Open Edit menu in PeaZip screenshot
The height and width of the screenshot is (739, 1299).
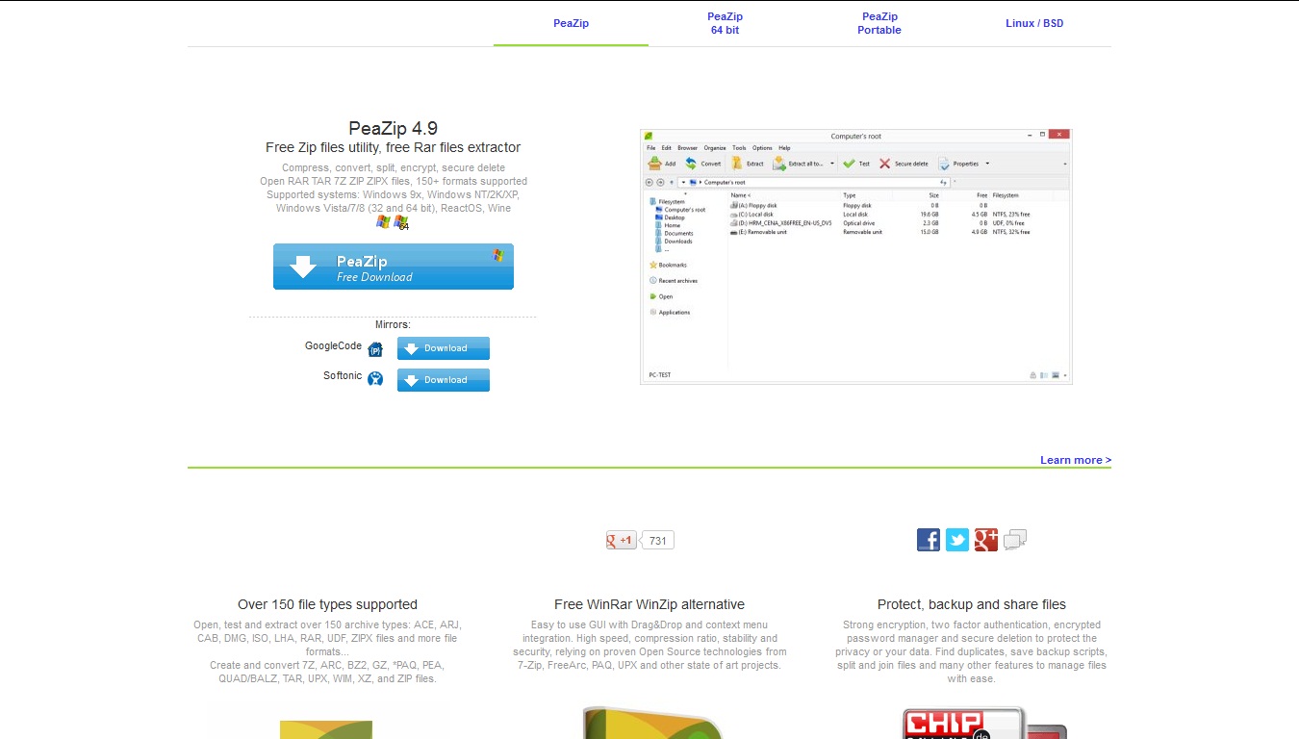[x=666, y=148]
